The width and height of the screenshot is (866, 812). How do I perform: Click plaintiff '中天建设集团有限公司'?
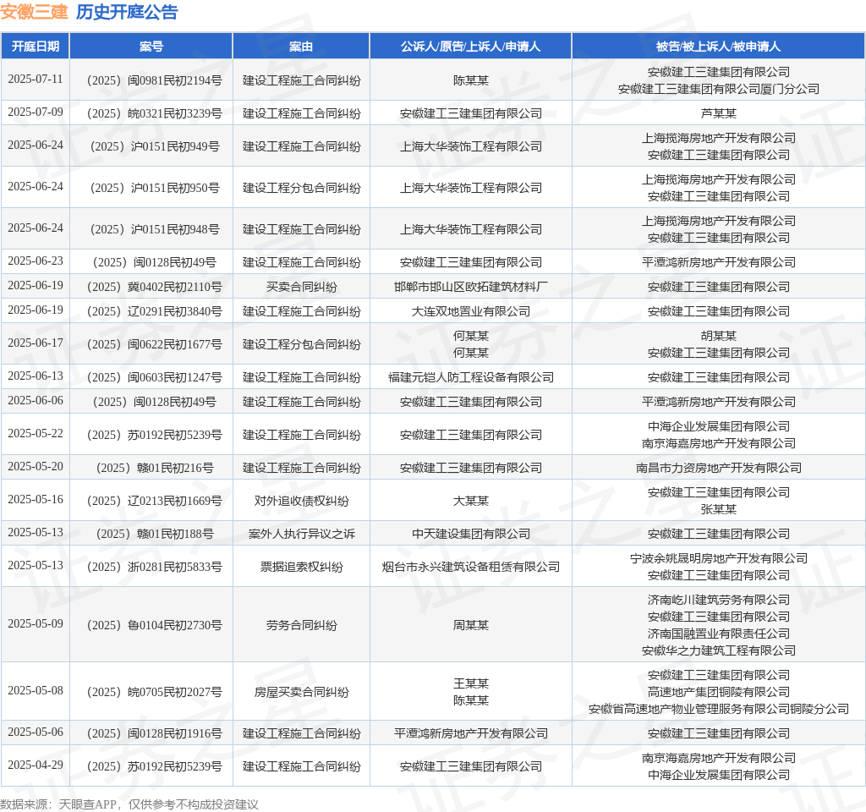point(470,535)
